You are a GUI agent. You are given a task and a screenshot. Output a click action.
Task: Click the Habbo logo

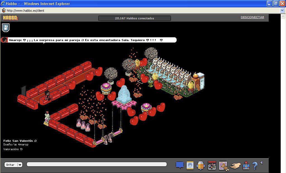coord(10,18)
